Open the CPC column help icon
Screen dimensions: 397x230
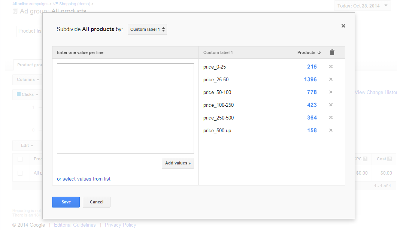[365, 159]
